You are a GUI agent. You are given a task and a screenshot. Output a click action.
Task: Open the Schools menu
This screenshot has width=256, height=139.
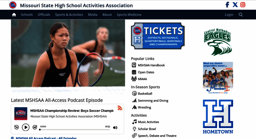(x=27, y=15)
